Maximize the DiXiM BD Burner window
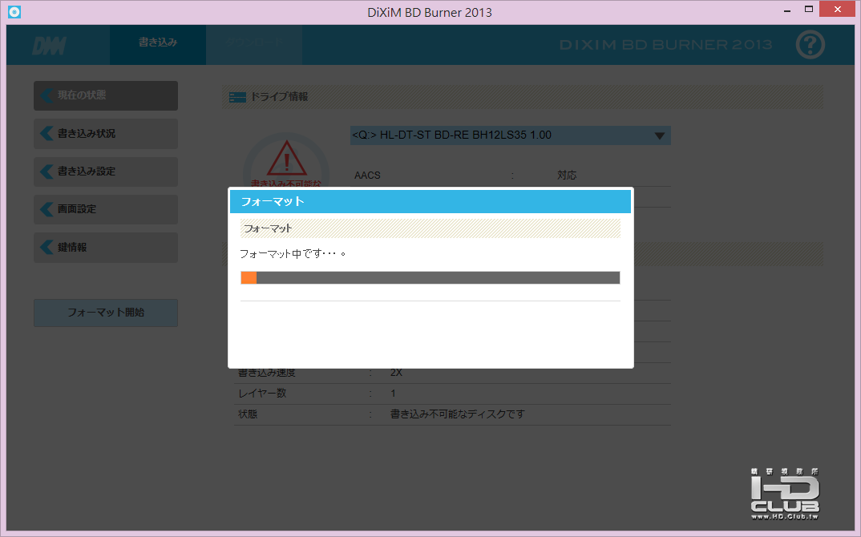 [x=808, y=10]
